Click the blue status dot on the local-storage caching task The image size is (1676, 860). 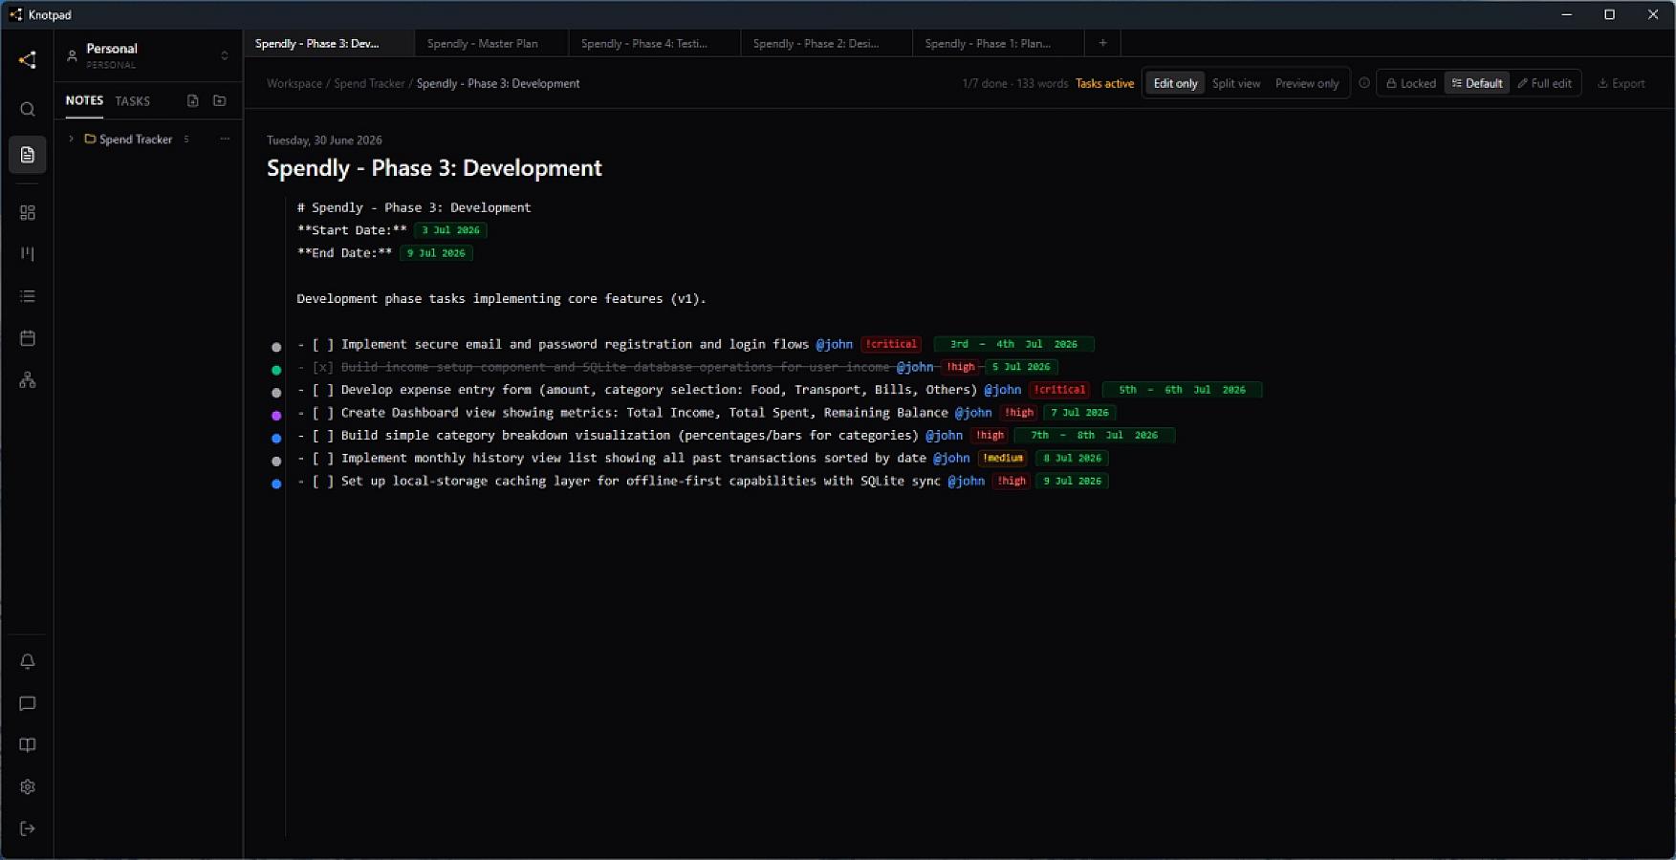tap(276, 484)
